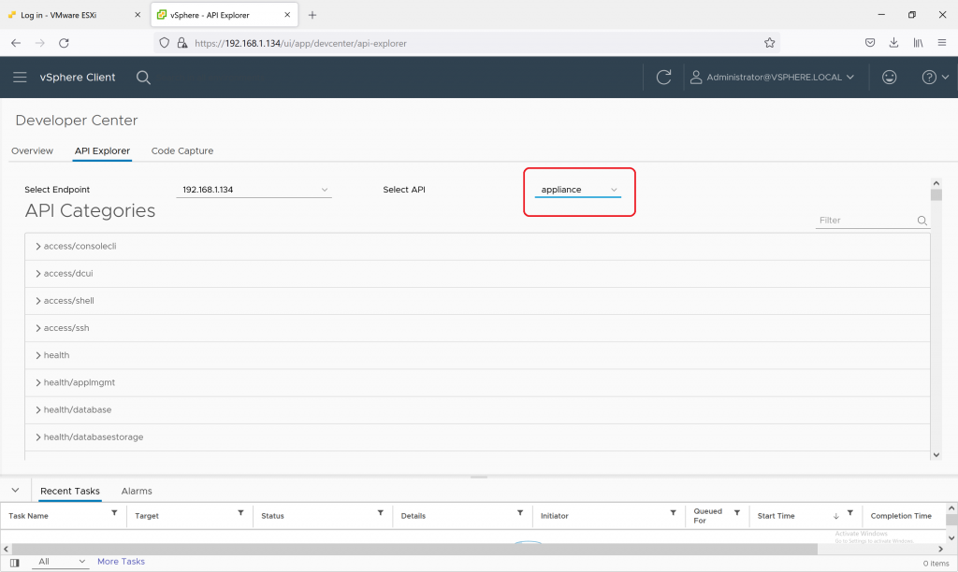Open the Administrator@VSPHERE.LOCAL user menu

[772, 77]
